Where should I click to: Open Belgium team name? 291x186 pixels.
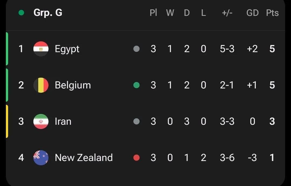73,86
